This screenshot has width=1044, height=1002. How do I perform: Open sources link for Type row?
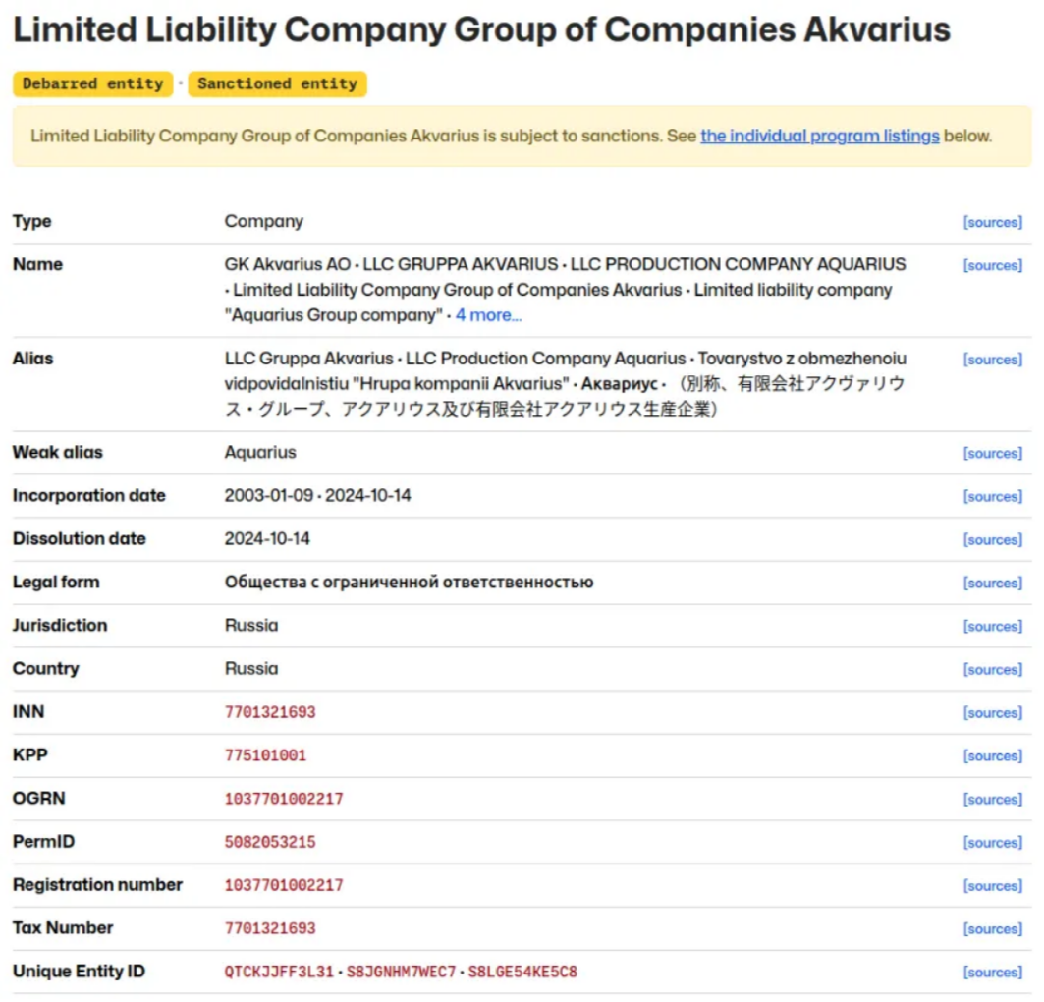coord(992,222)
